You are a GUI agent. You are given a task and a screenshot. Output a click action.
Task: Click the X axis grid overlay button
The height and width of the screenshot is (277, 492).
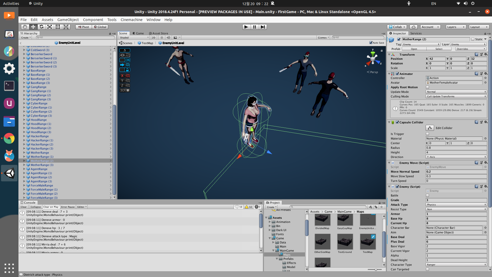(x=125, y=76)
